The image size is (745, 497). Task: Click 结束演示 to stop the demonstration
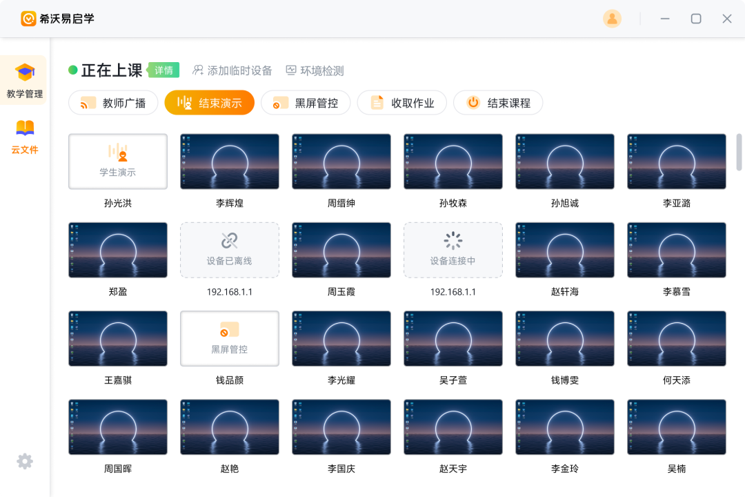(210, 103)
